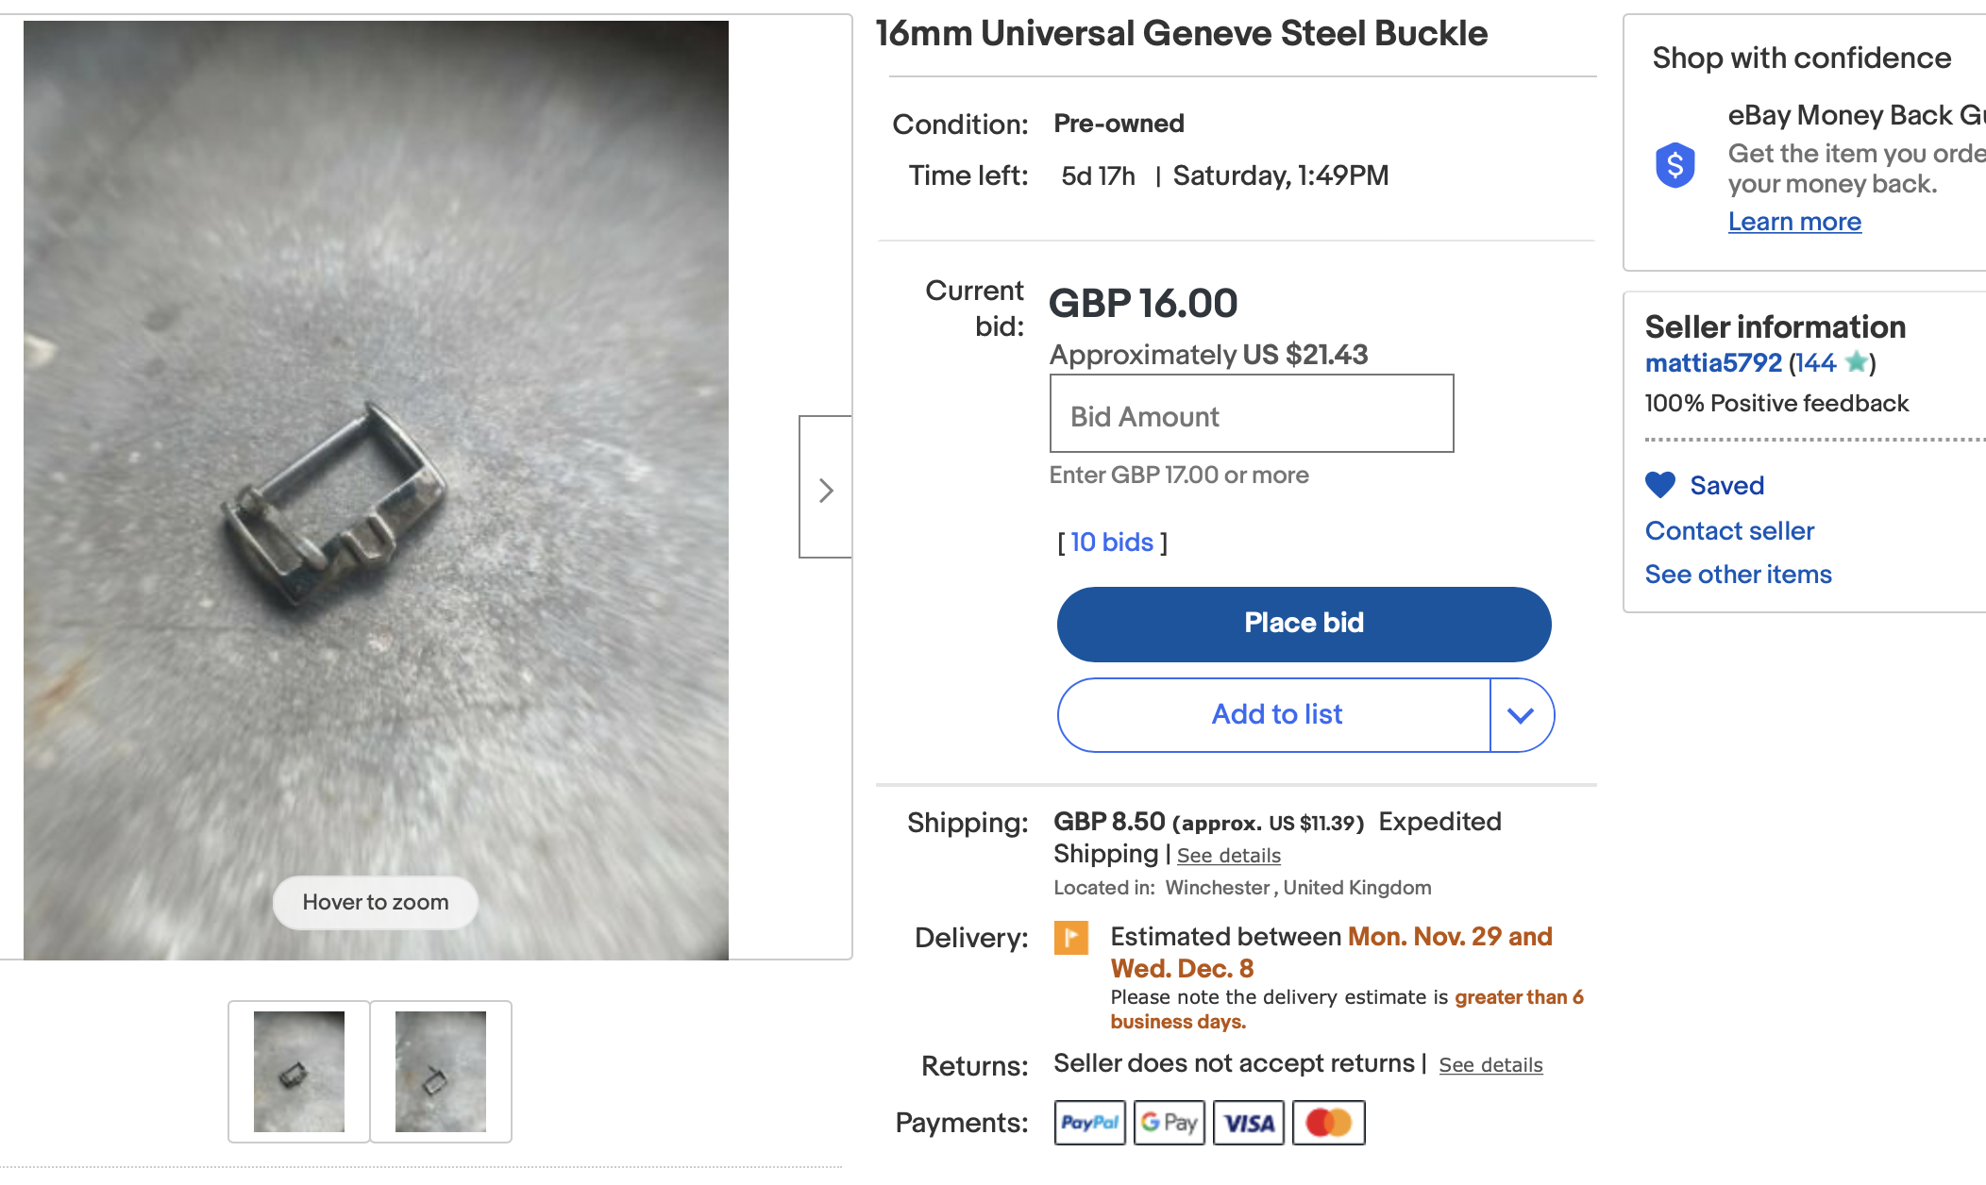The height and width of the screenshot is (1185, 1986).
Task: Select the second buckle thumbnail
Action: click(441, 1072)
